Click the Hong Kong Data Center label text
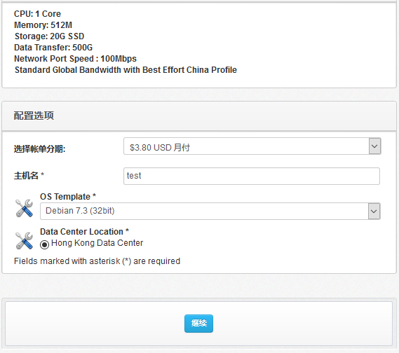This screenshot has width=399, height=353. tap(97, 243)
